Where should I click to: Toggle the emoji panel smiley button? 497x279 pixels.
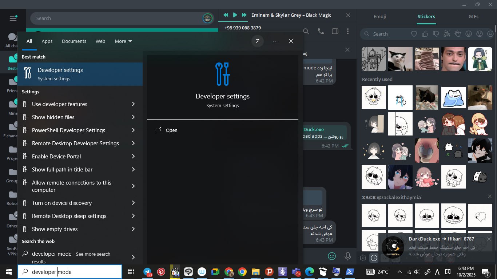click(x=332, y=256)
